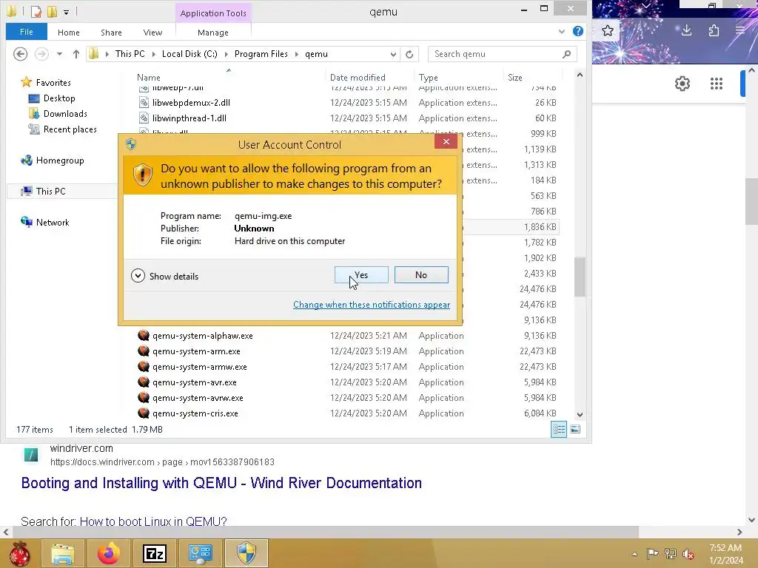Select qemu-system-avrw.exe file
Image resolution: width=758 pixels, height=568 pixels.
pyautogui.click(x=198, y=397)
